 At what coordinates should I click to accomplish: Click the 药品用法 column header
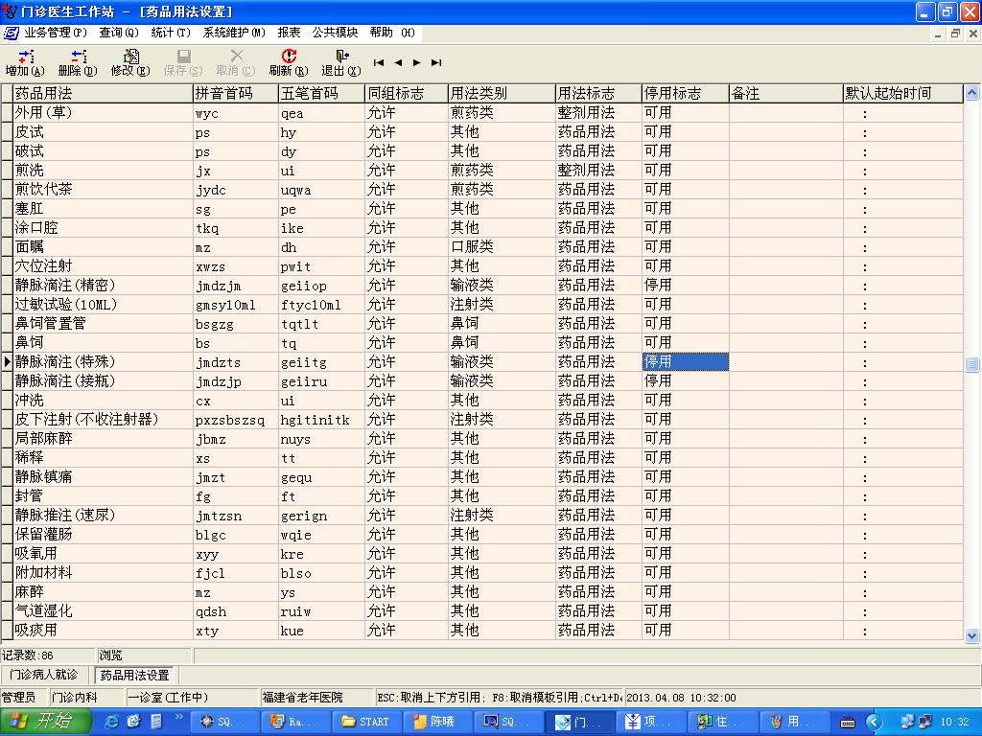(103, 93)
